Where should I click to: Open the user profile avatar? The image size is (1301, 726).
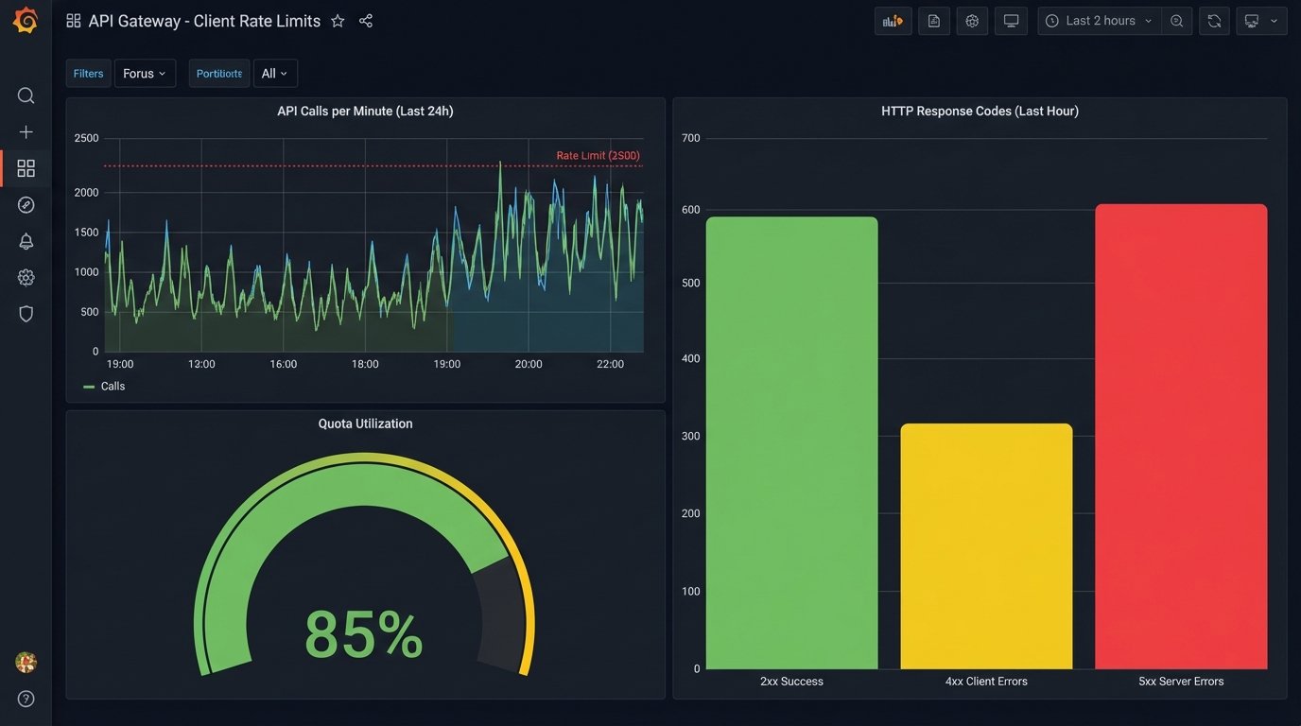click(x=26, y=662)
